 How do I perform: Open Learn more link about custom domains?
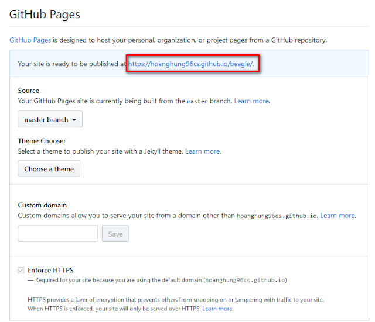coord(337,216)
